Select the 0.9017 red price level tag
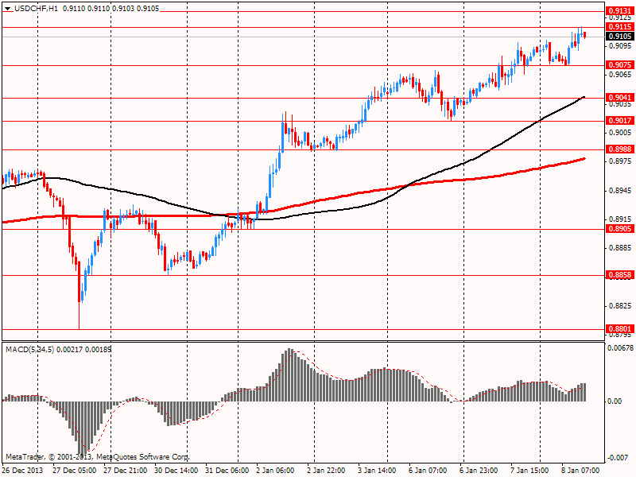This screenshot has width=636, height=477. pos(619,121)
